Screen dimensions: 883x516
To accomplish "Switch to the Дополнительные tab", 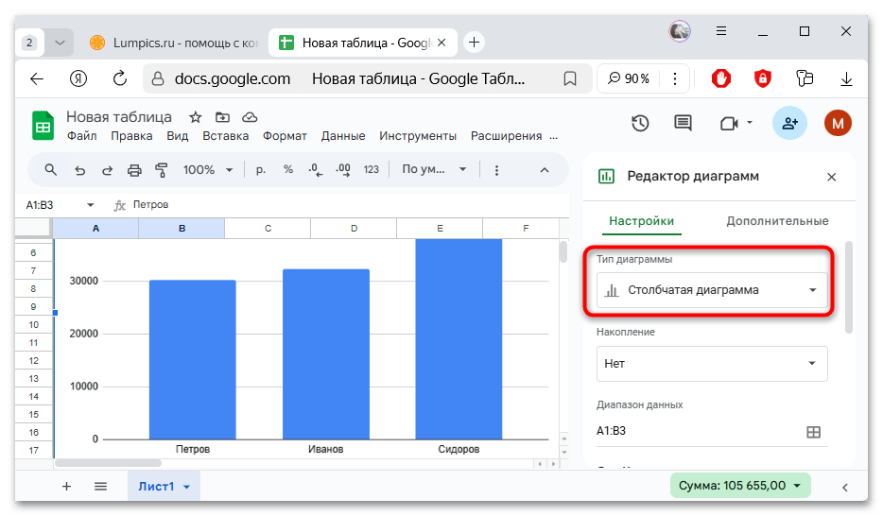I will (x=777, y=221).
